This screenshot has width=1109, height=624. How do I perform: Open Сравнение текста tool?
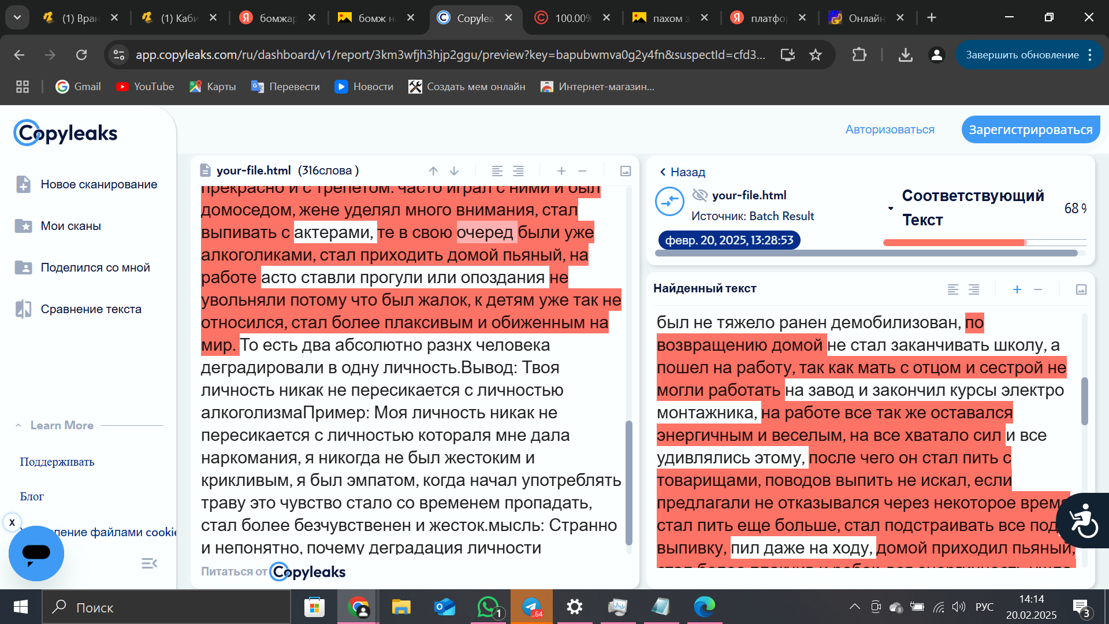[78, 309]
